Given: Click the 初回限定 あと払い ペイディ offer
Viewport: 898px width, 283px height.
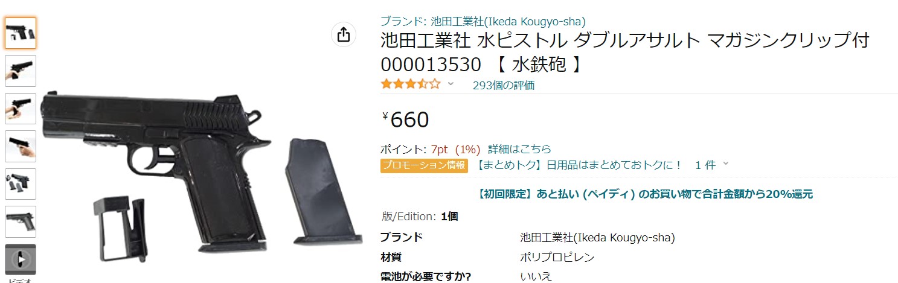Looking at the screenshot, I should coord(644,194).
